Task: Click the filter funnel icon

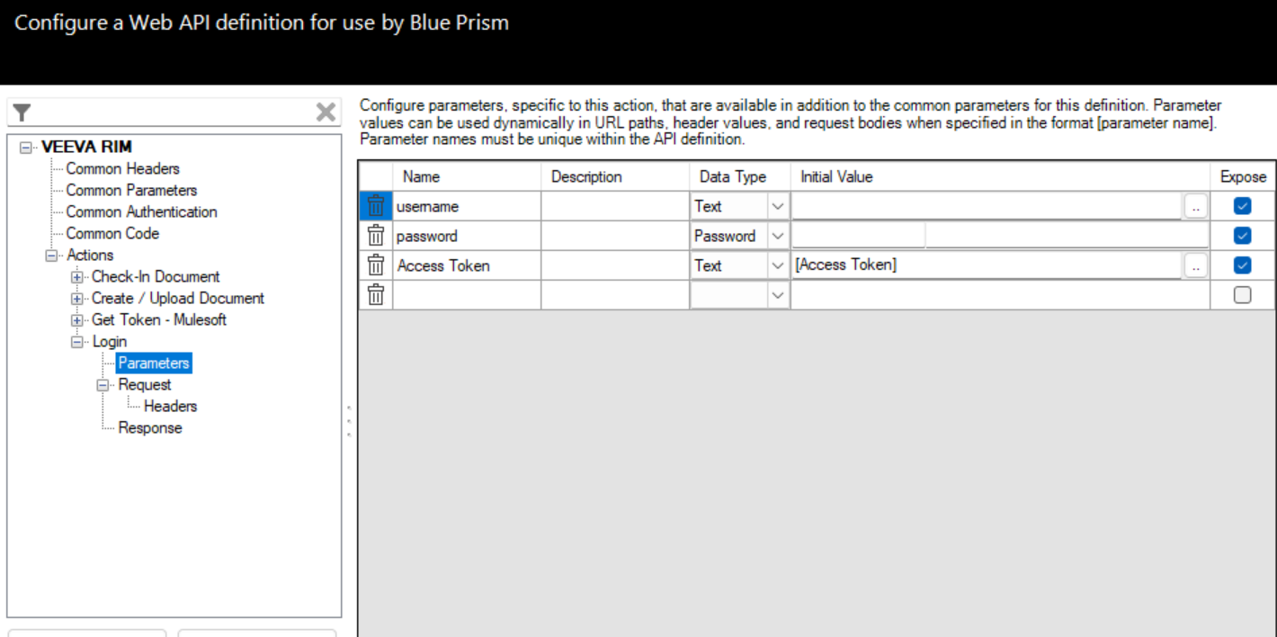Action: [x=22, y=112]
